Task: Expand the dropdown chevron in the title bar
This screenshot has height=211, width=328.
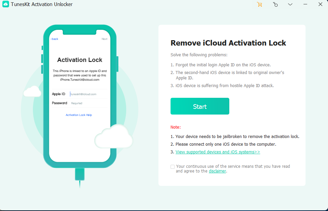Action: (x=290, y=4)
